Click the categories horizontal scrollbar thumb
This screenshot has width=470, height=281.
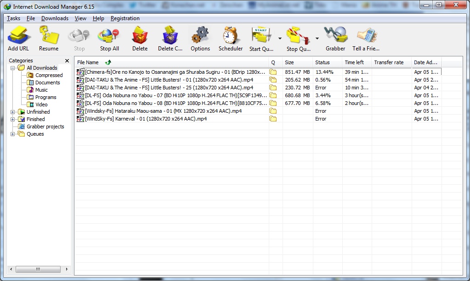38,270
